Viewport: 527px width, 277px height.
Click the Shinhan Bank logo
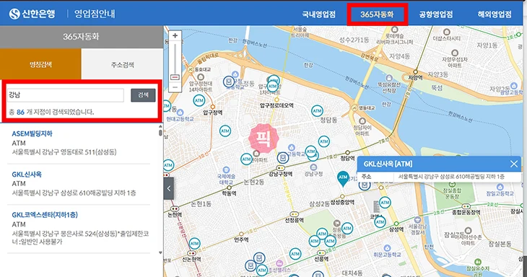pyautogui.click(x=32, y=14)
